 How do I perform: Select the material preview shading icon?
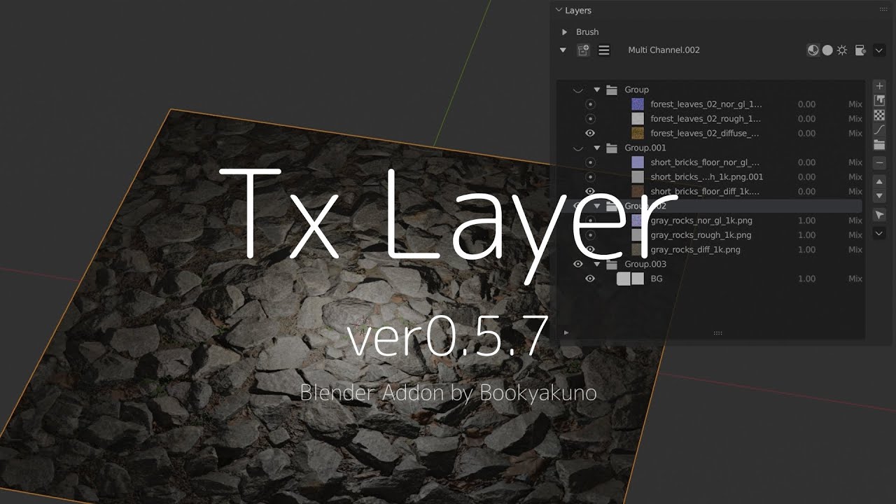813,50
